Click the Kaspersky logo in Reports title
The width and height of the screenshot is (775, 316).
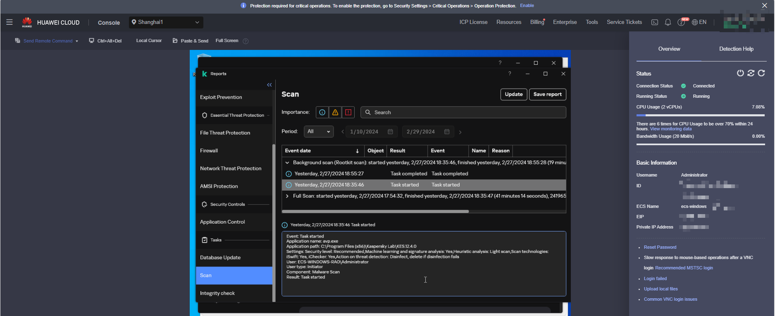coord(205,73)
